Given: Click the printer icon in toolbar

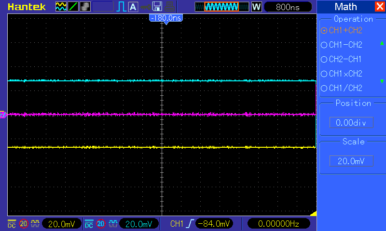Looking at the screenshot, I should [x=170, y=7].
